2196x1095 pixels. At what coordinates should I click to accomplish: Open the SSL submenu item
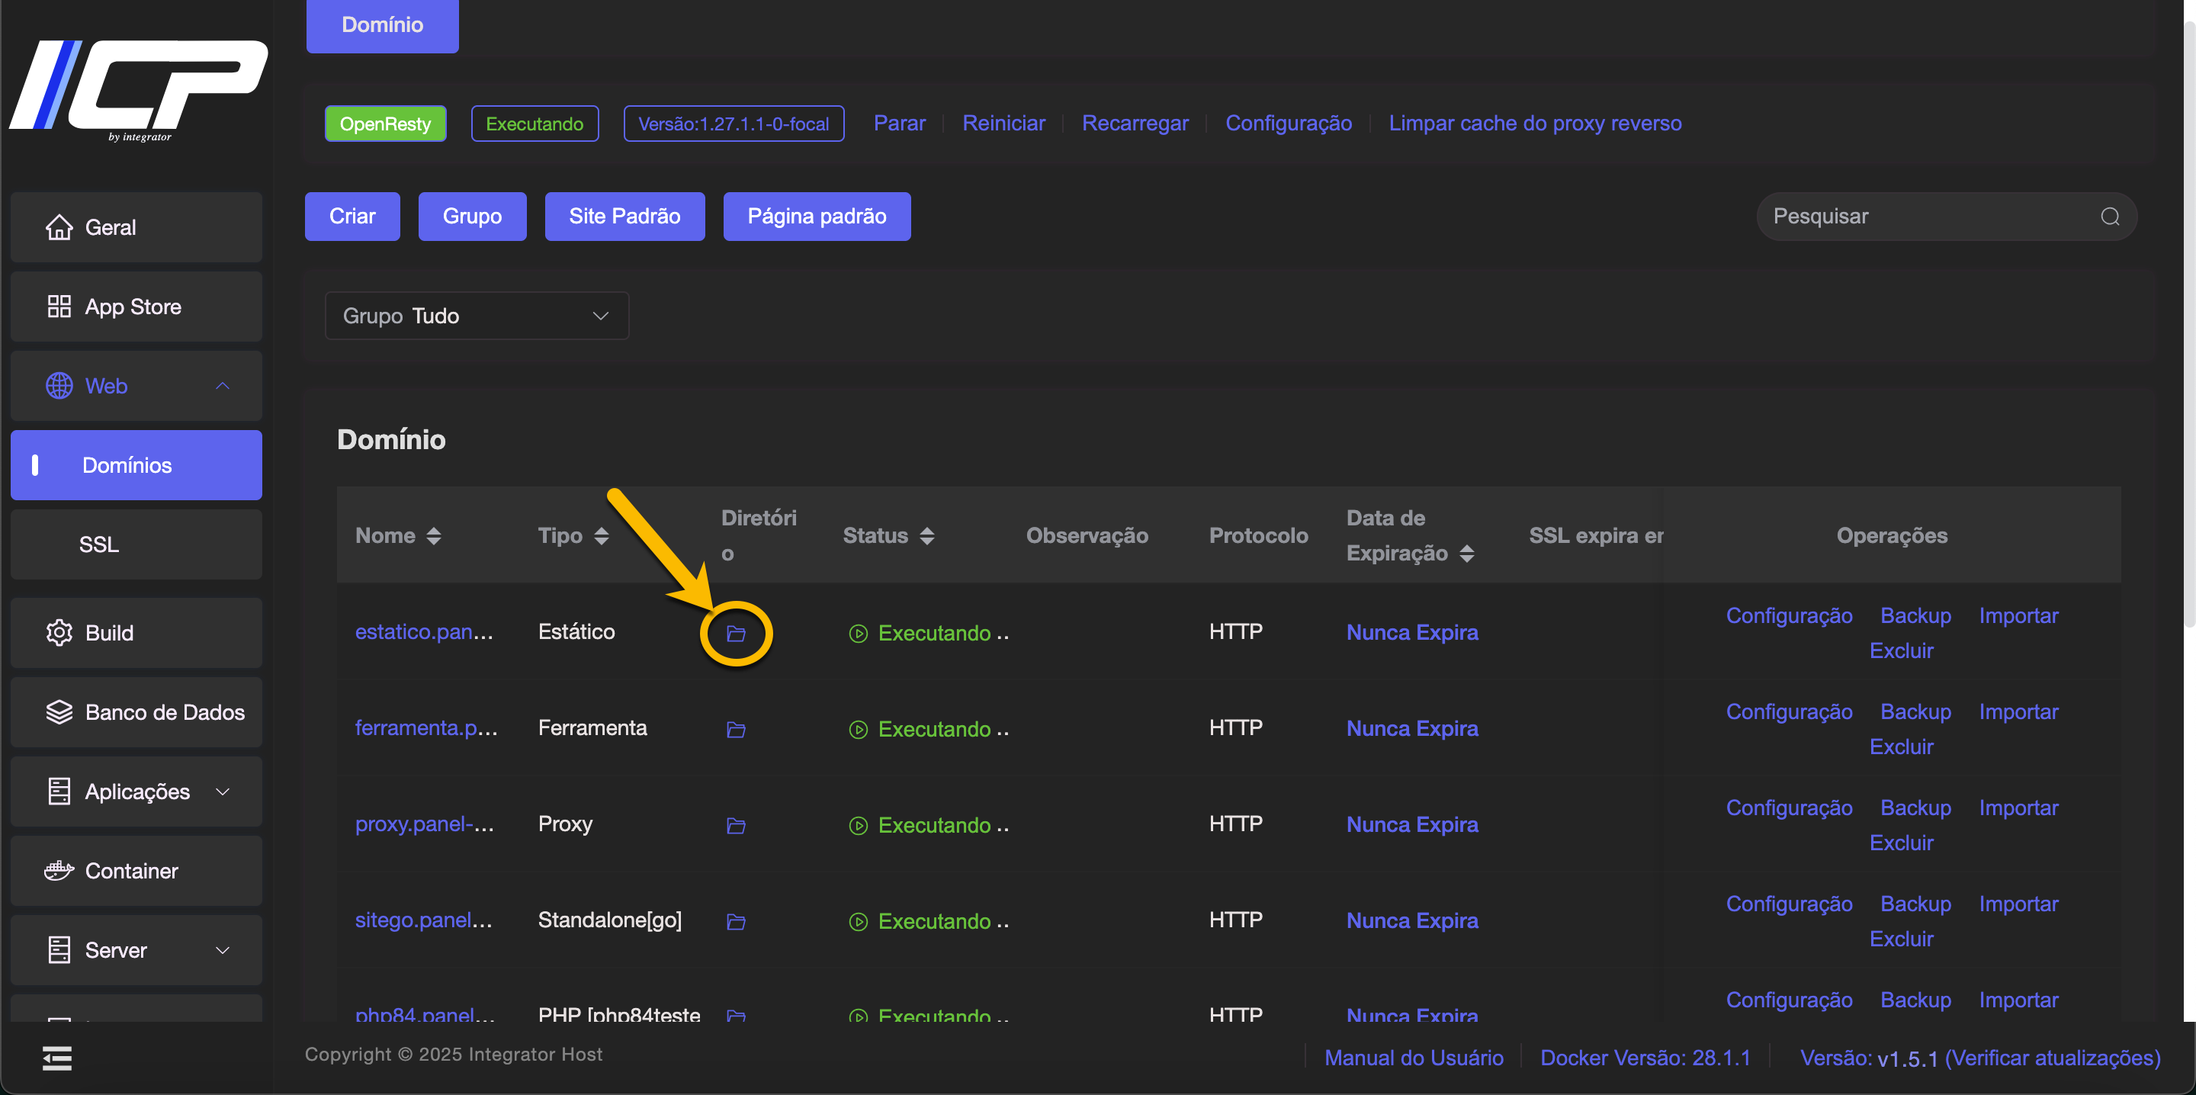[x=99, y=544]
